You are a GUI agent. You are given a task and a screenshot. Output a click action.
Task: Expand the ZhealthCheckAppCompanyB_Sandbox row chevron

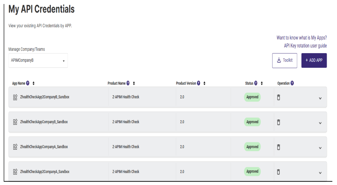click(x=320, y=123)
